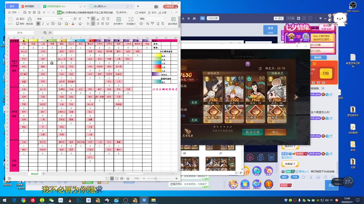Image resolution: width=364 pixels, height=204 pixels.
Task: Add a new sheet with plus icon
Action: tap(44, 174)
